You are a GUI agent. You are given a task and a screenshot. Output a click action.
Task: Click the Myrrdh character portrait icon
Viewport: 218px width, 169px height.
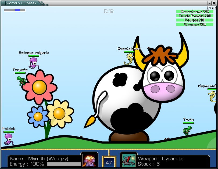tap(89, 160)
